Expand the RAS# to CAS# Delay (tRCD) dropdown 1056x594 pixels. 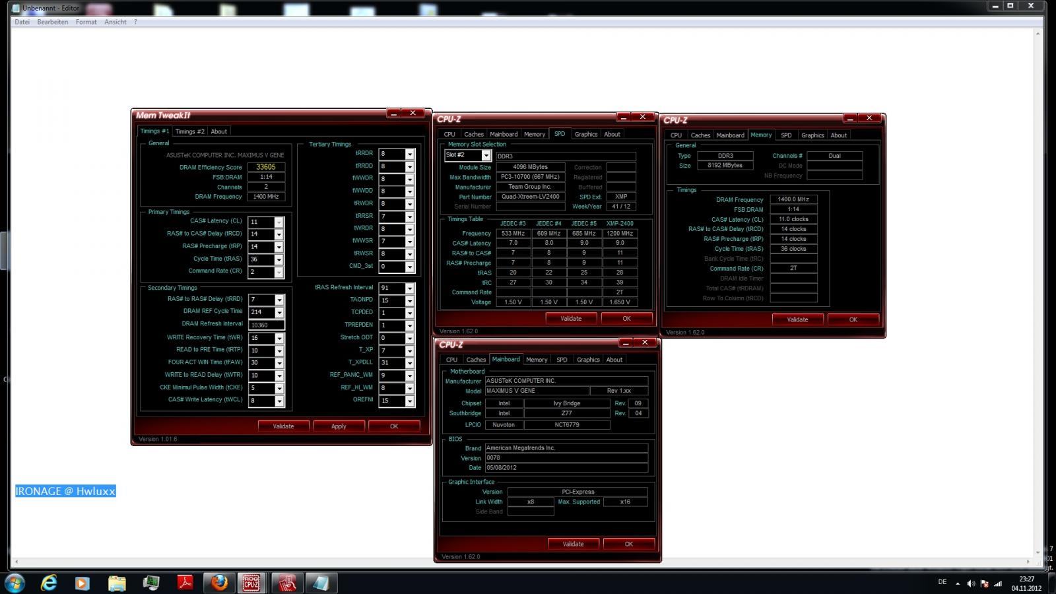coord(279,234)
